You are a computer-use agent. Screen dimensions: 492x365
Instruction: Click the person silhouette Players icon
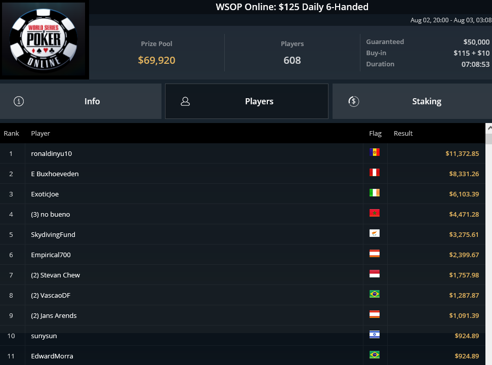click(185, 101)
